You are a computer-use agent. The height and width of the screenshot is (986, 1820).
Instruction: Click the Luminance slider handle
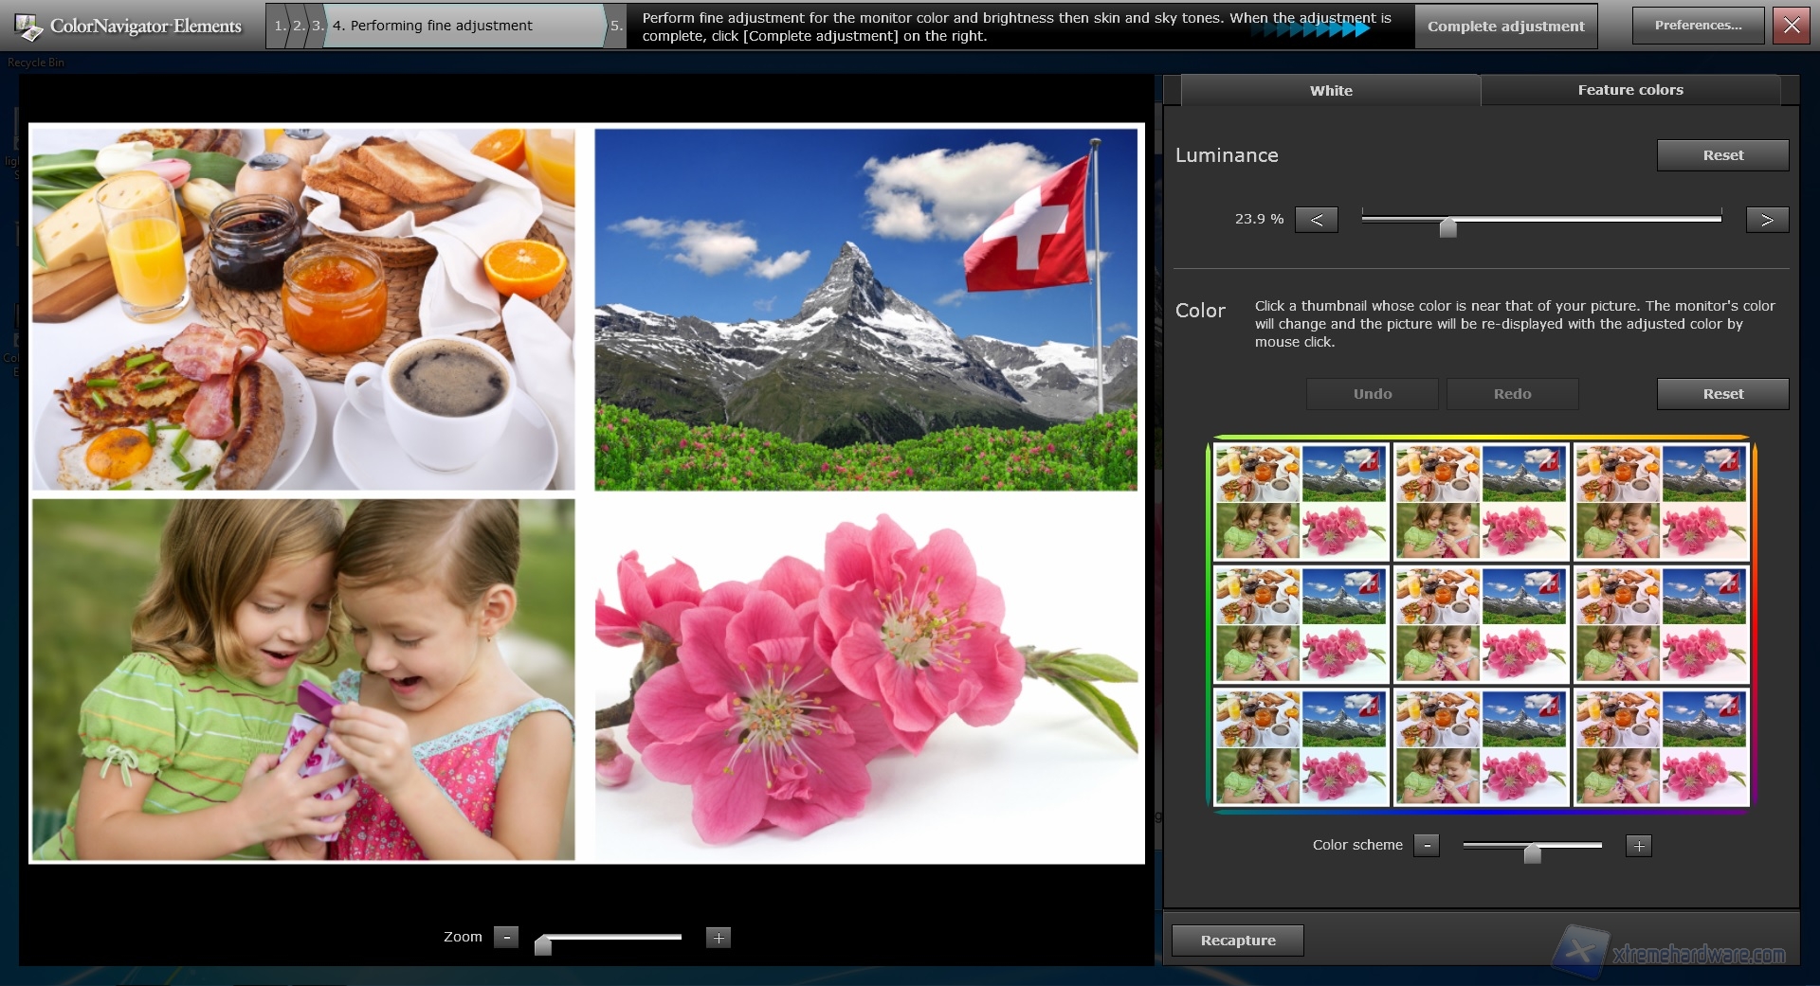[x=1447, y=227]
